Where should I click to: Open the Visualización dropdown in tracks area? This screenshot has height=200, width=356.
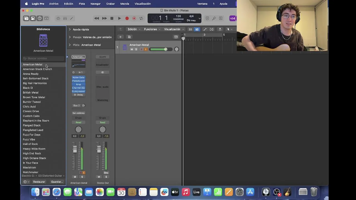pyautogui.click(x=174, y=29)
